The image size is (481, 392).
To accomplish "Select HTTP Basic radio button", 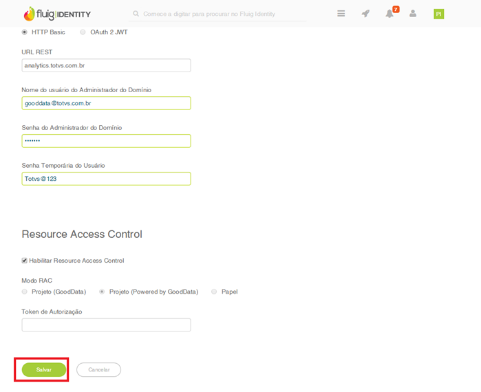I will [24, 32].
